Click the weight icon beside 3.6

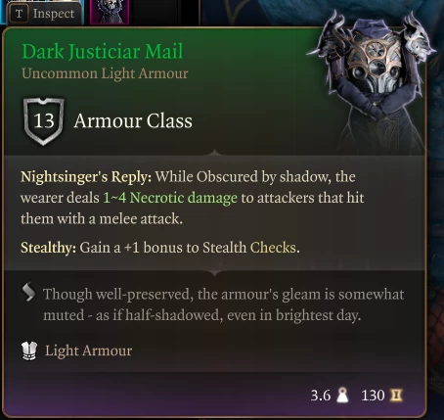pyautogui.click(x=342, y=396)
